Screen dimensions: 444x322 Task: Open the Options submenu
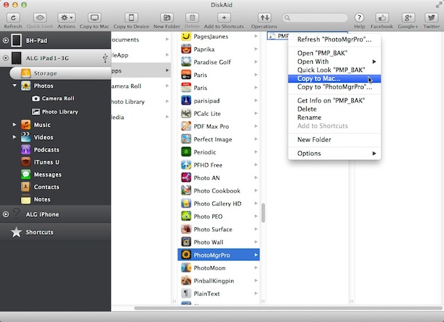click(334, 153)
